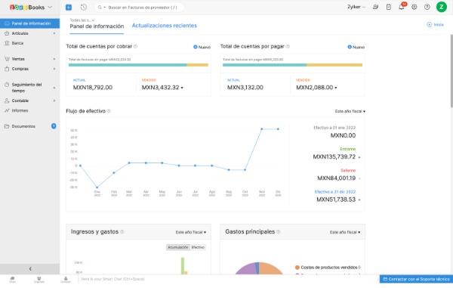Screen dimensions: 453x288
Task: Open the settings gear icon
Action: pyautogui.click(x=414, y=7)
